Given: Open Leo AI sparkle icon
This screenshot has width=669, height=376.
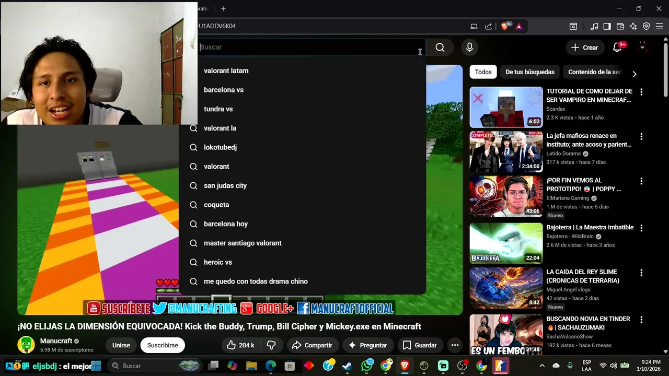Looking at the screenshot, I should (x=633, y=26).
